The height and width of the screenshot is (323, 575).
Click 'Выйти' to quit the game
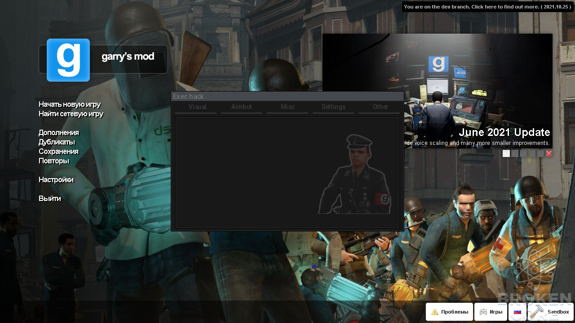pos(50,199)
